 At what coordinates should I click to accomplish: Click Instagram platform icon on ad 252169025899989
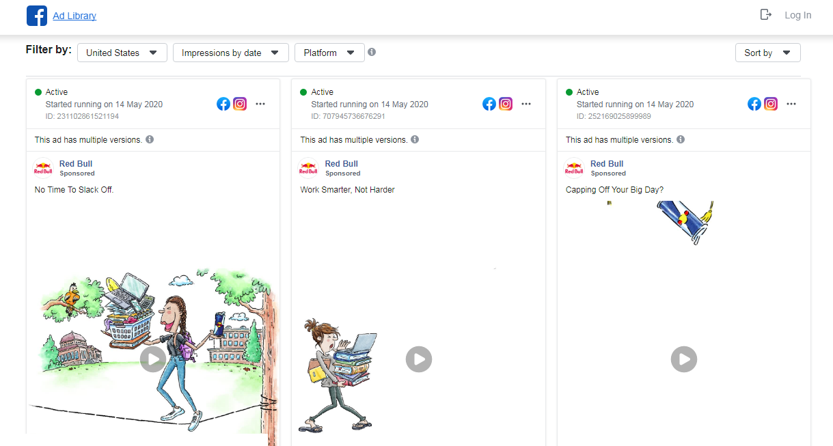(x=771, y=104)
